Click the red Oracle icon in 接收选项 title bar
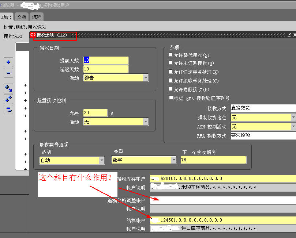The height and width of the screenshot is (238, 296). [33, 35]
